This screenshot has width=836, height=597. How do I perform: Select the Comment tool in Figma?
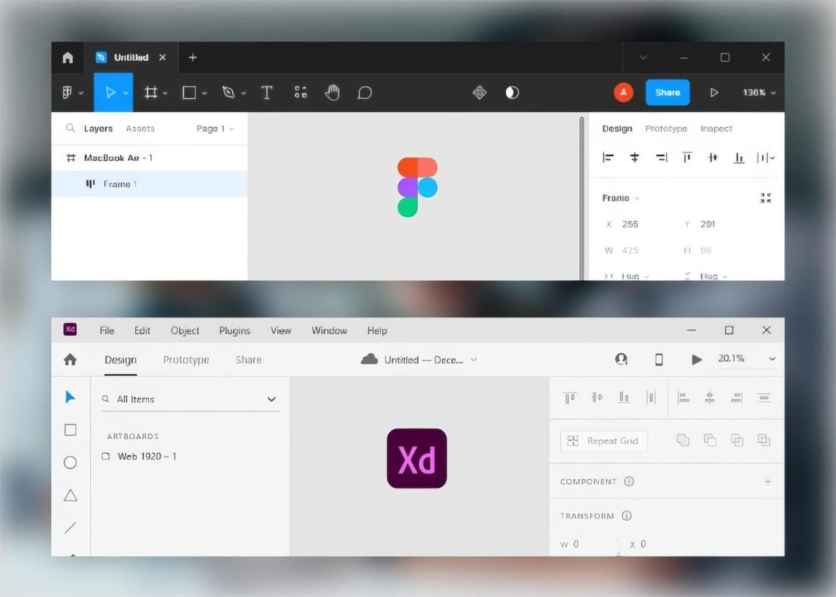point(364,93)
